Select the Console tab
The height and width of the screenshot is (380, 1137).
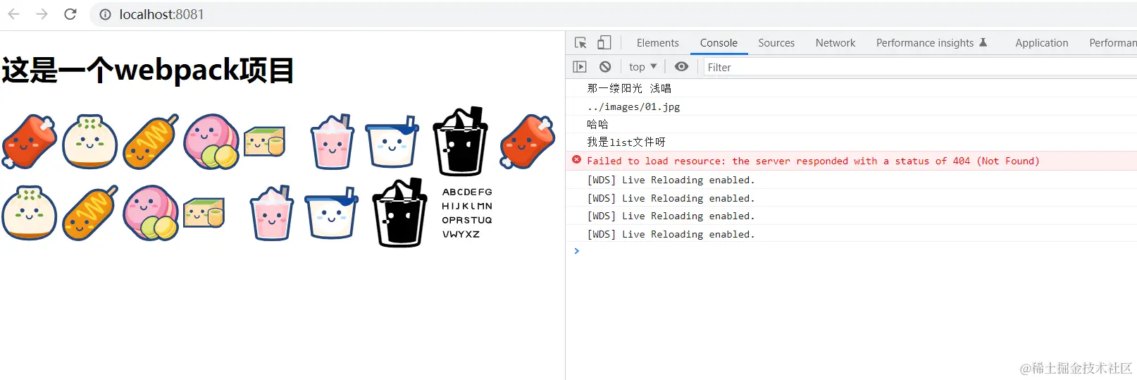719,43
